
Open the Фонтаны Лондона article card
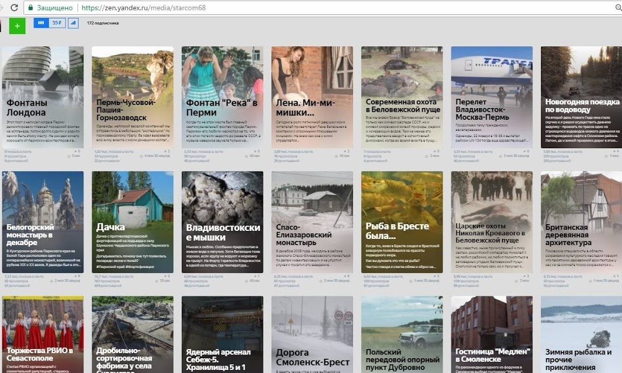(43, 97)
